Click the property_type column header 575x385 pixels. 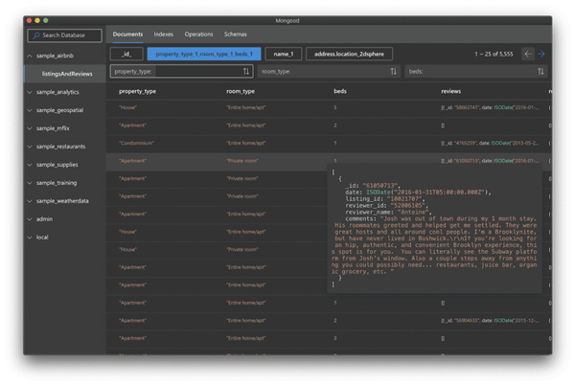tap(137, 91)
